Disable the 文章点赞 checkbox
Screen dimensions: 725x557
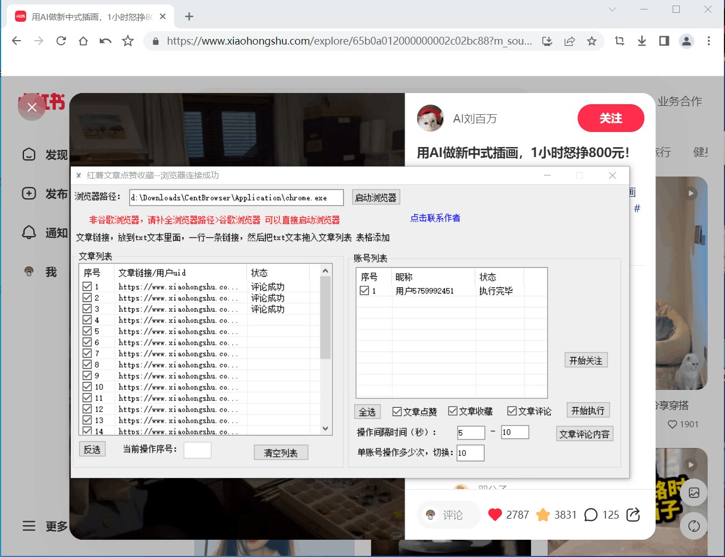click(x=396, y=411)
